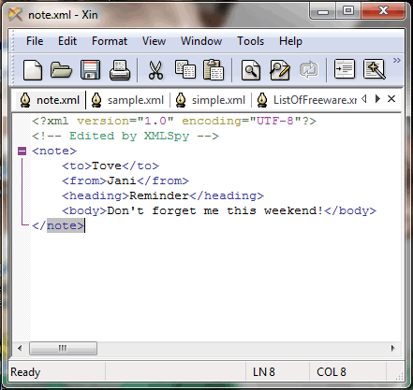The image size is (413, 390).
Task: Click the pen nib icon on simple.xml tab
Action: coord(181,100)
